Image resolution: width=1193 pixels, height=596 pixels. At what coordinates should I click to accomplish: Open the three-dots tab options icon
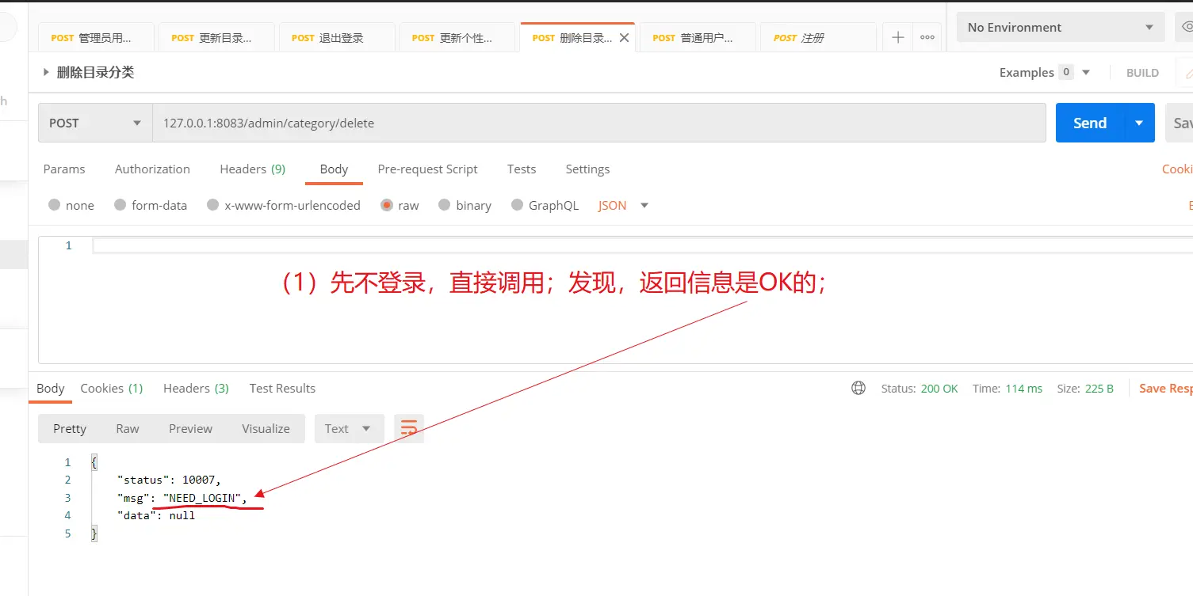pos(927,37)
